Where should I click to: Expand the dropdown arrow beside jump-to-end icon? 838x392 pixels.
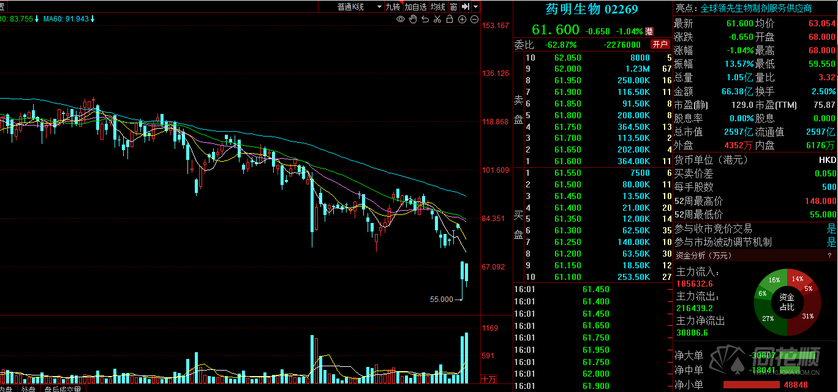coord(476,7)
